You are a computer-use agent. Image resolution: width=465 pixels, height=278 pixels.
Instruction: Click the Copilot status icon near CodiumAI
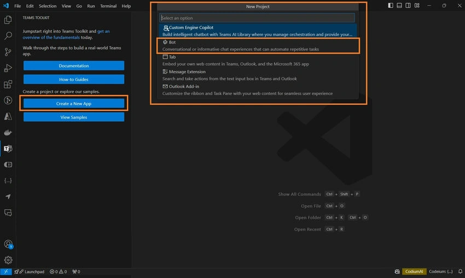[397, 271]
